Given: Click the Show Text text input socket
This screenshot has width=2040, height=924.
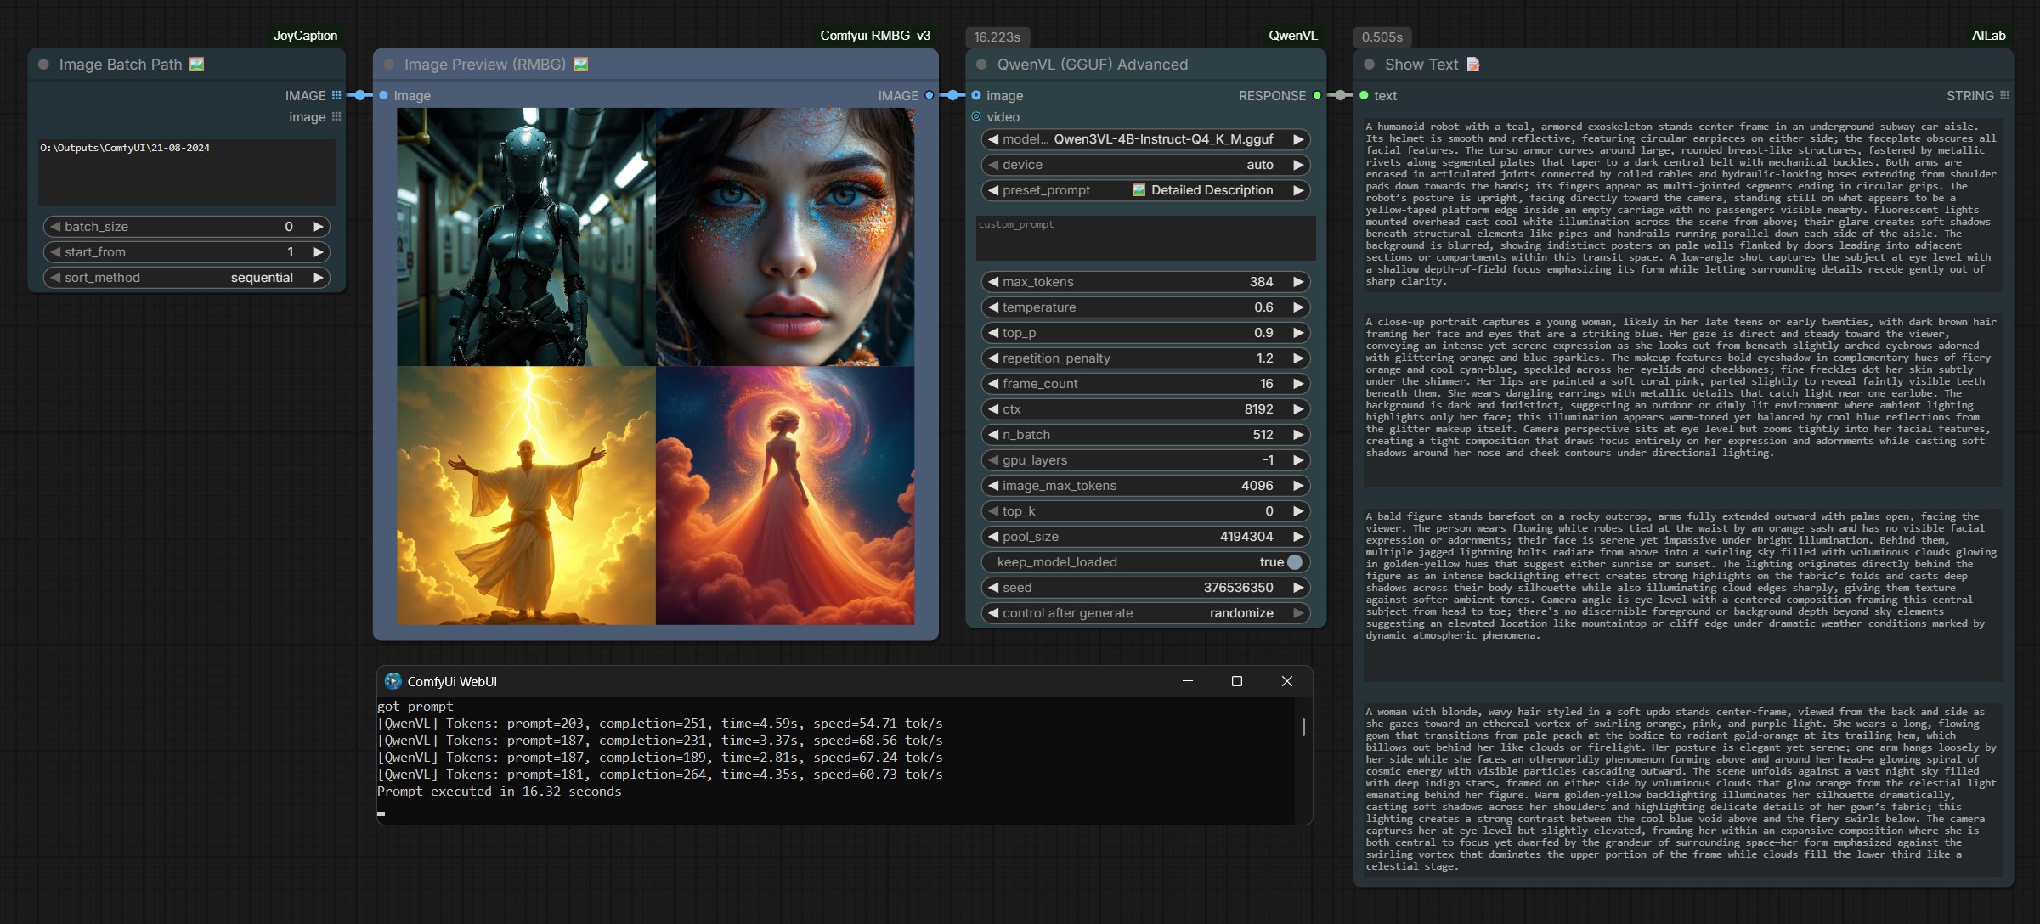Looking at the screenshot, I should 1364,95.
